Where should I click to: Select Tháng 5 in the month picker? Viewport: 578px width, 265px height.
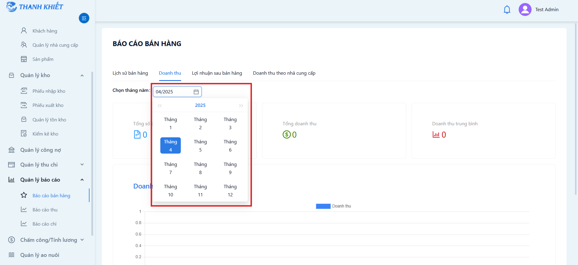tap(200, 146)
